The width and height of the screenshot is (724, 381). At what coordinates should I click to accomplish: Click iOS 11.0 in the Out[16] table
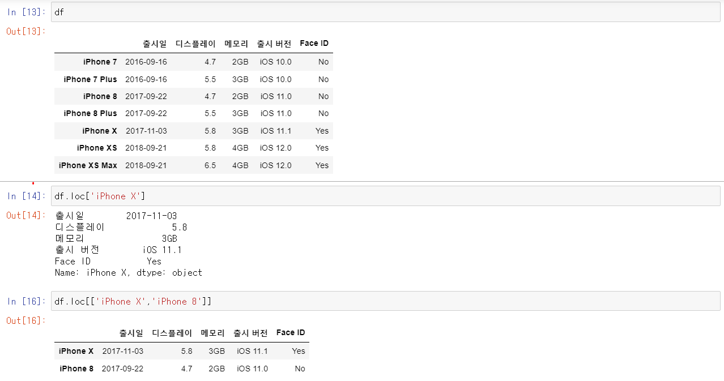pyautogui.click(x=253, y=369)
